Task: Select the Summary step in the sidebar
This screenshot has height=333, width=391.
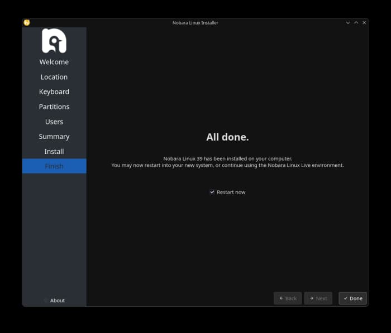Action: tap(54, 137)
